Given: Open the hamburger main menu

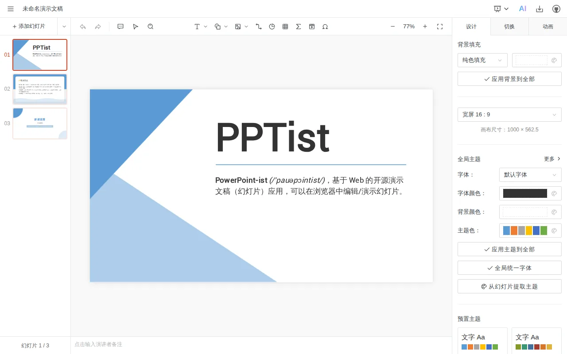Looking at the screenshot, I should coord(11,9).
